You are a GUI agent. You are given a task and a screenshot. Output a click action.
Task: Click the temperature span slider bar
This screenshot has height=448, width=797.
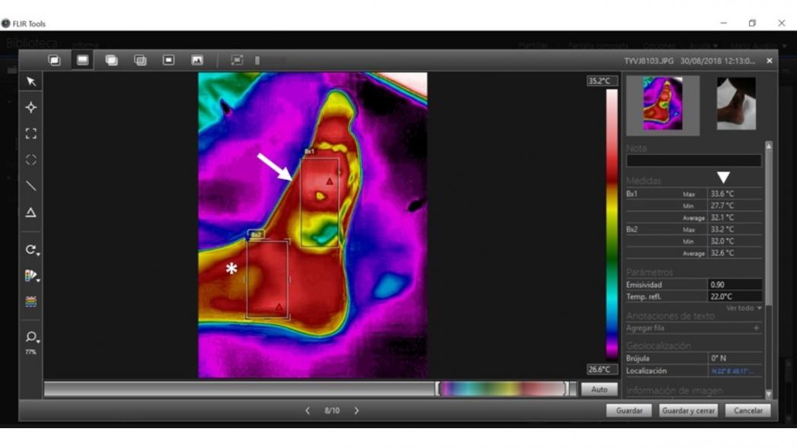point(504,389)
